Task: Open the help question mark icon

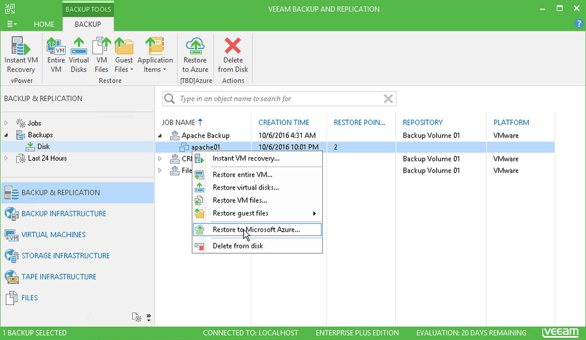Action: pyautogui.click(x=580, y=24)
